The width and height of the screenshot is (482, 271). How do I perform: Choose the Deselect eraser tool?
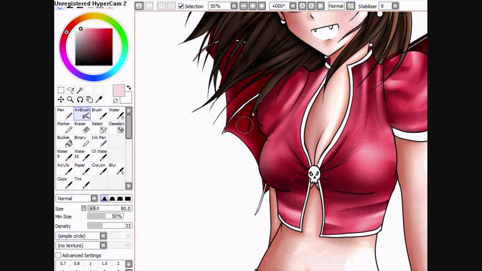(116, 128)
